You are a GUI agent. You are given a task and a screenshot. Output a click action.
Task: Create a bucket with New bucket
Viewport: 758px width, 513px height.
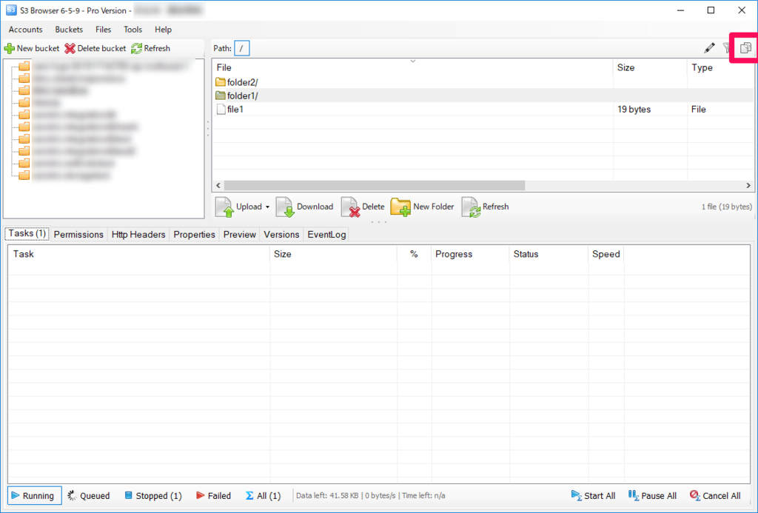(31, 48)
